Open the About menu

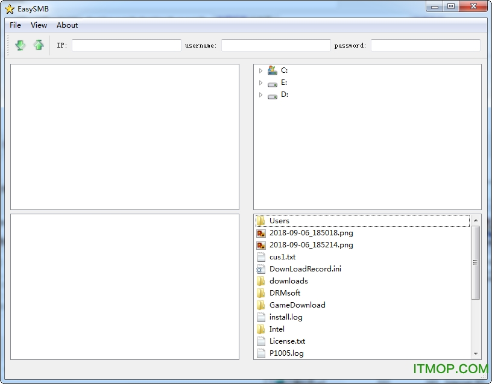67,25
